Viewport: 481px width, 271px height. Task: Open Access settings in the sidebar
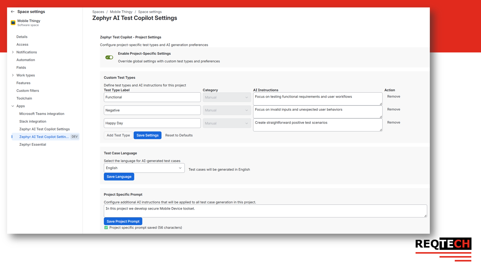tap(22, 45)
